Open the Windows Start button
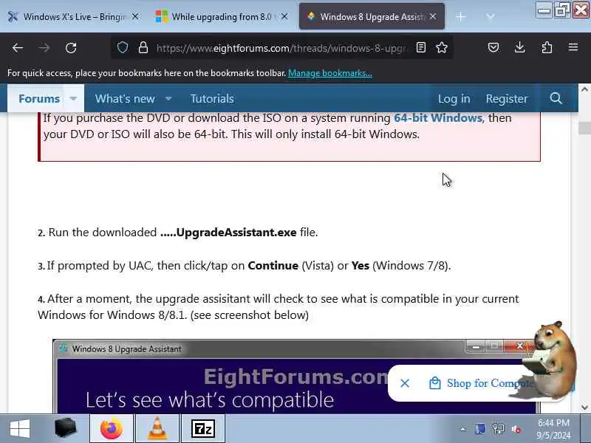Viewport: 591px width, 443px height. point(20,429)
